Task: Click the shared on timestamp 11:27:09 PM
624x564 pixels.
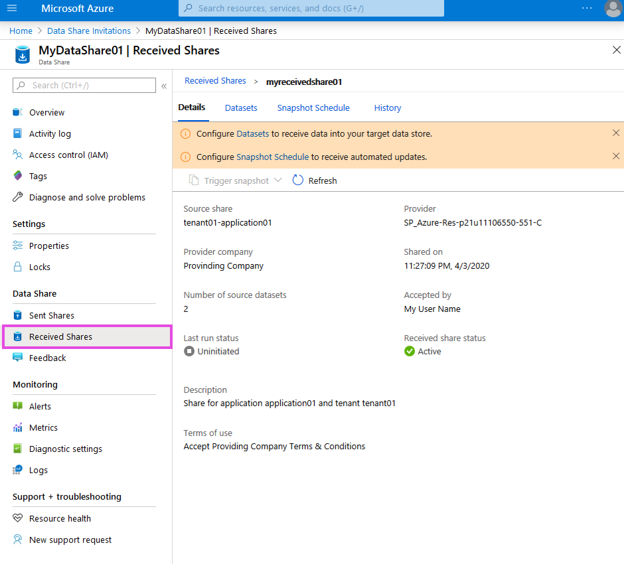Action: click(x=447, y=265)
